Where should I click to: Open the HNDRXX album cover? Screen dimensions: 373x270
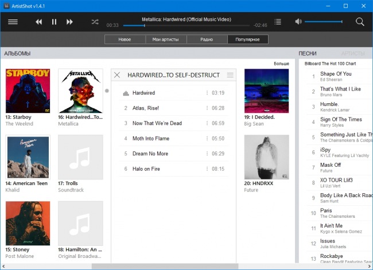tap(267, 157)
